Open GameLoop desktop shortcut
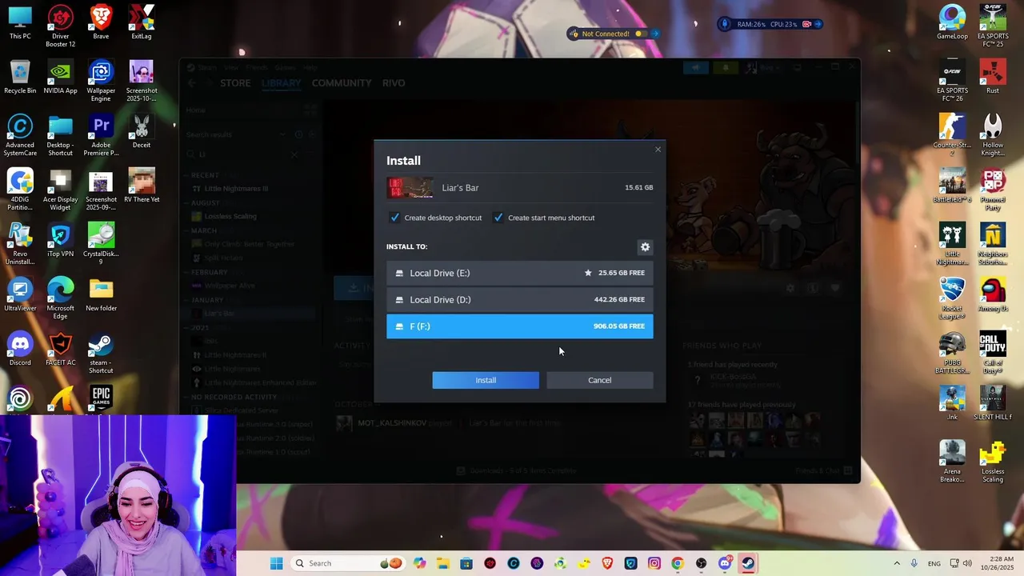 [x=952, y=23]
